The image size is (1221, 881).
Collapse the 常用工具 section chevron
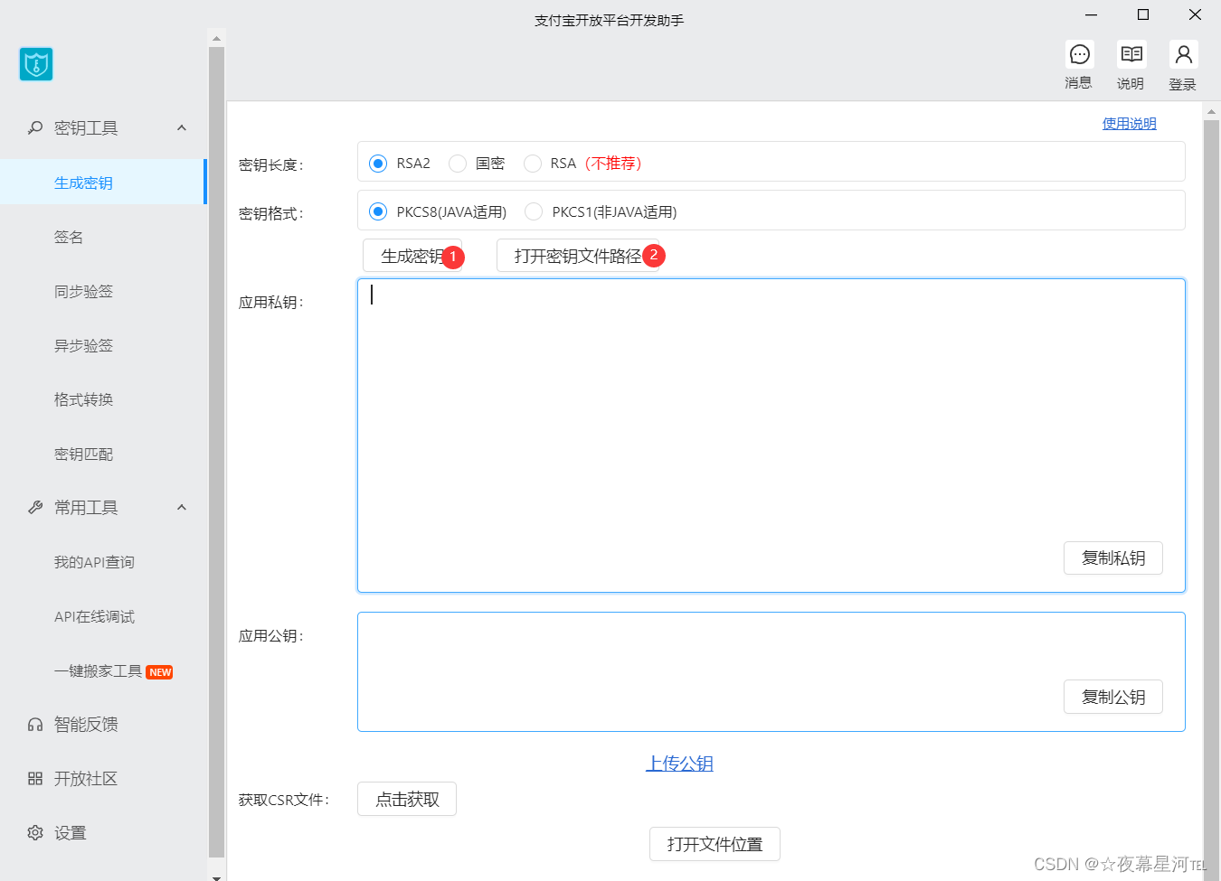[182, 508]
